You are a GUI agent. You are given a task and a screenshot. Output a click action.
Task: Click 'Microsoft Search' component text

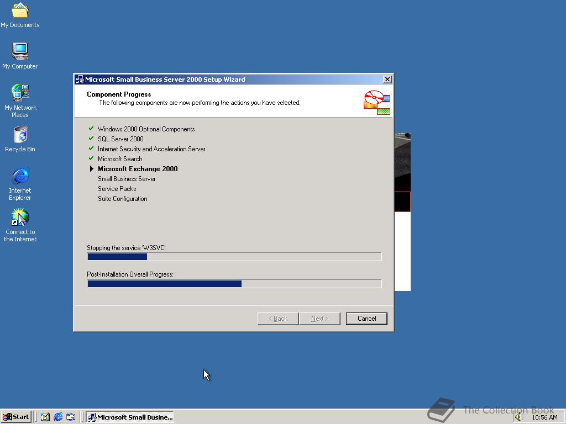[120, 159]
